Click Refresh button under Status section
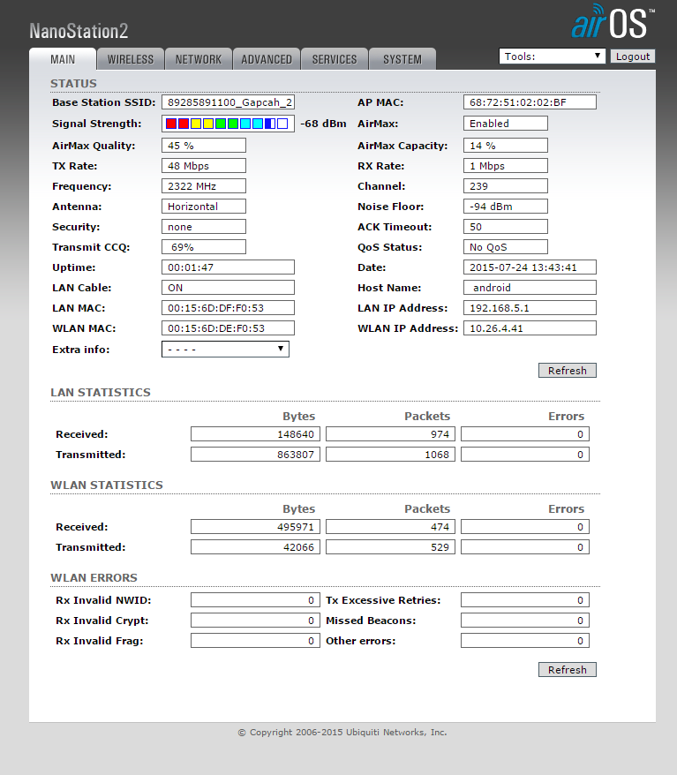677x775 pixels. pyautogui.click(x=568, y=370)
